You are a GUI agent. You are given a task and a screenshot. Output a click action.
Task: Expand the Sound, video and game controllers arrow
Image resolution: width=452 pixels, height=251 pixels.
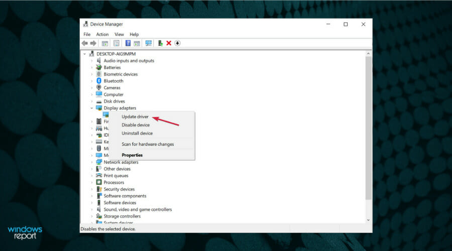tap(92, 209)
